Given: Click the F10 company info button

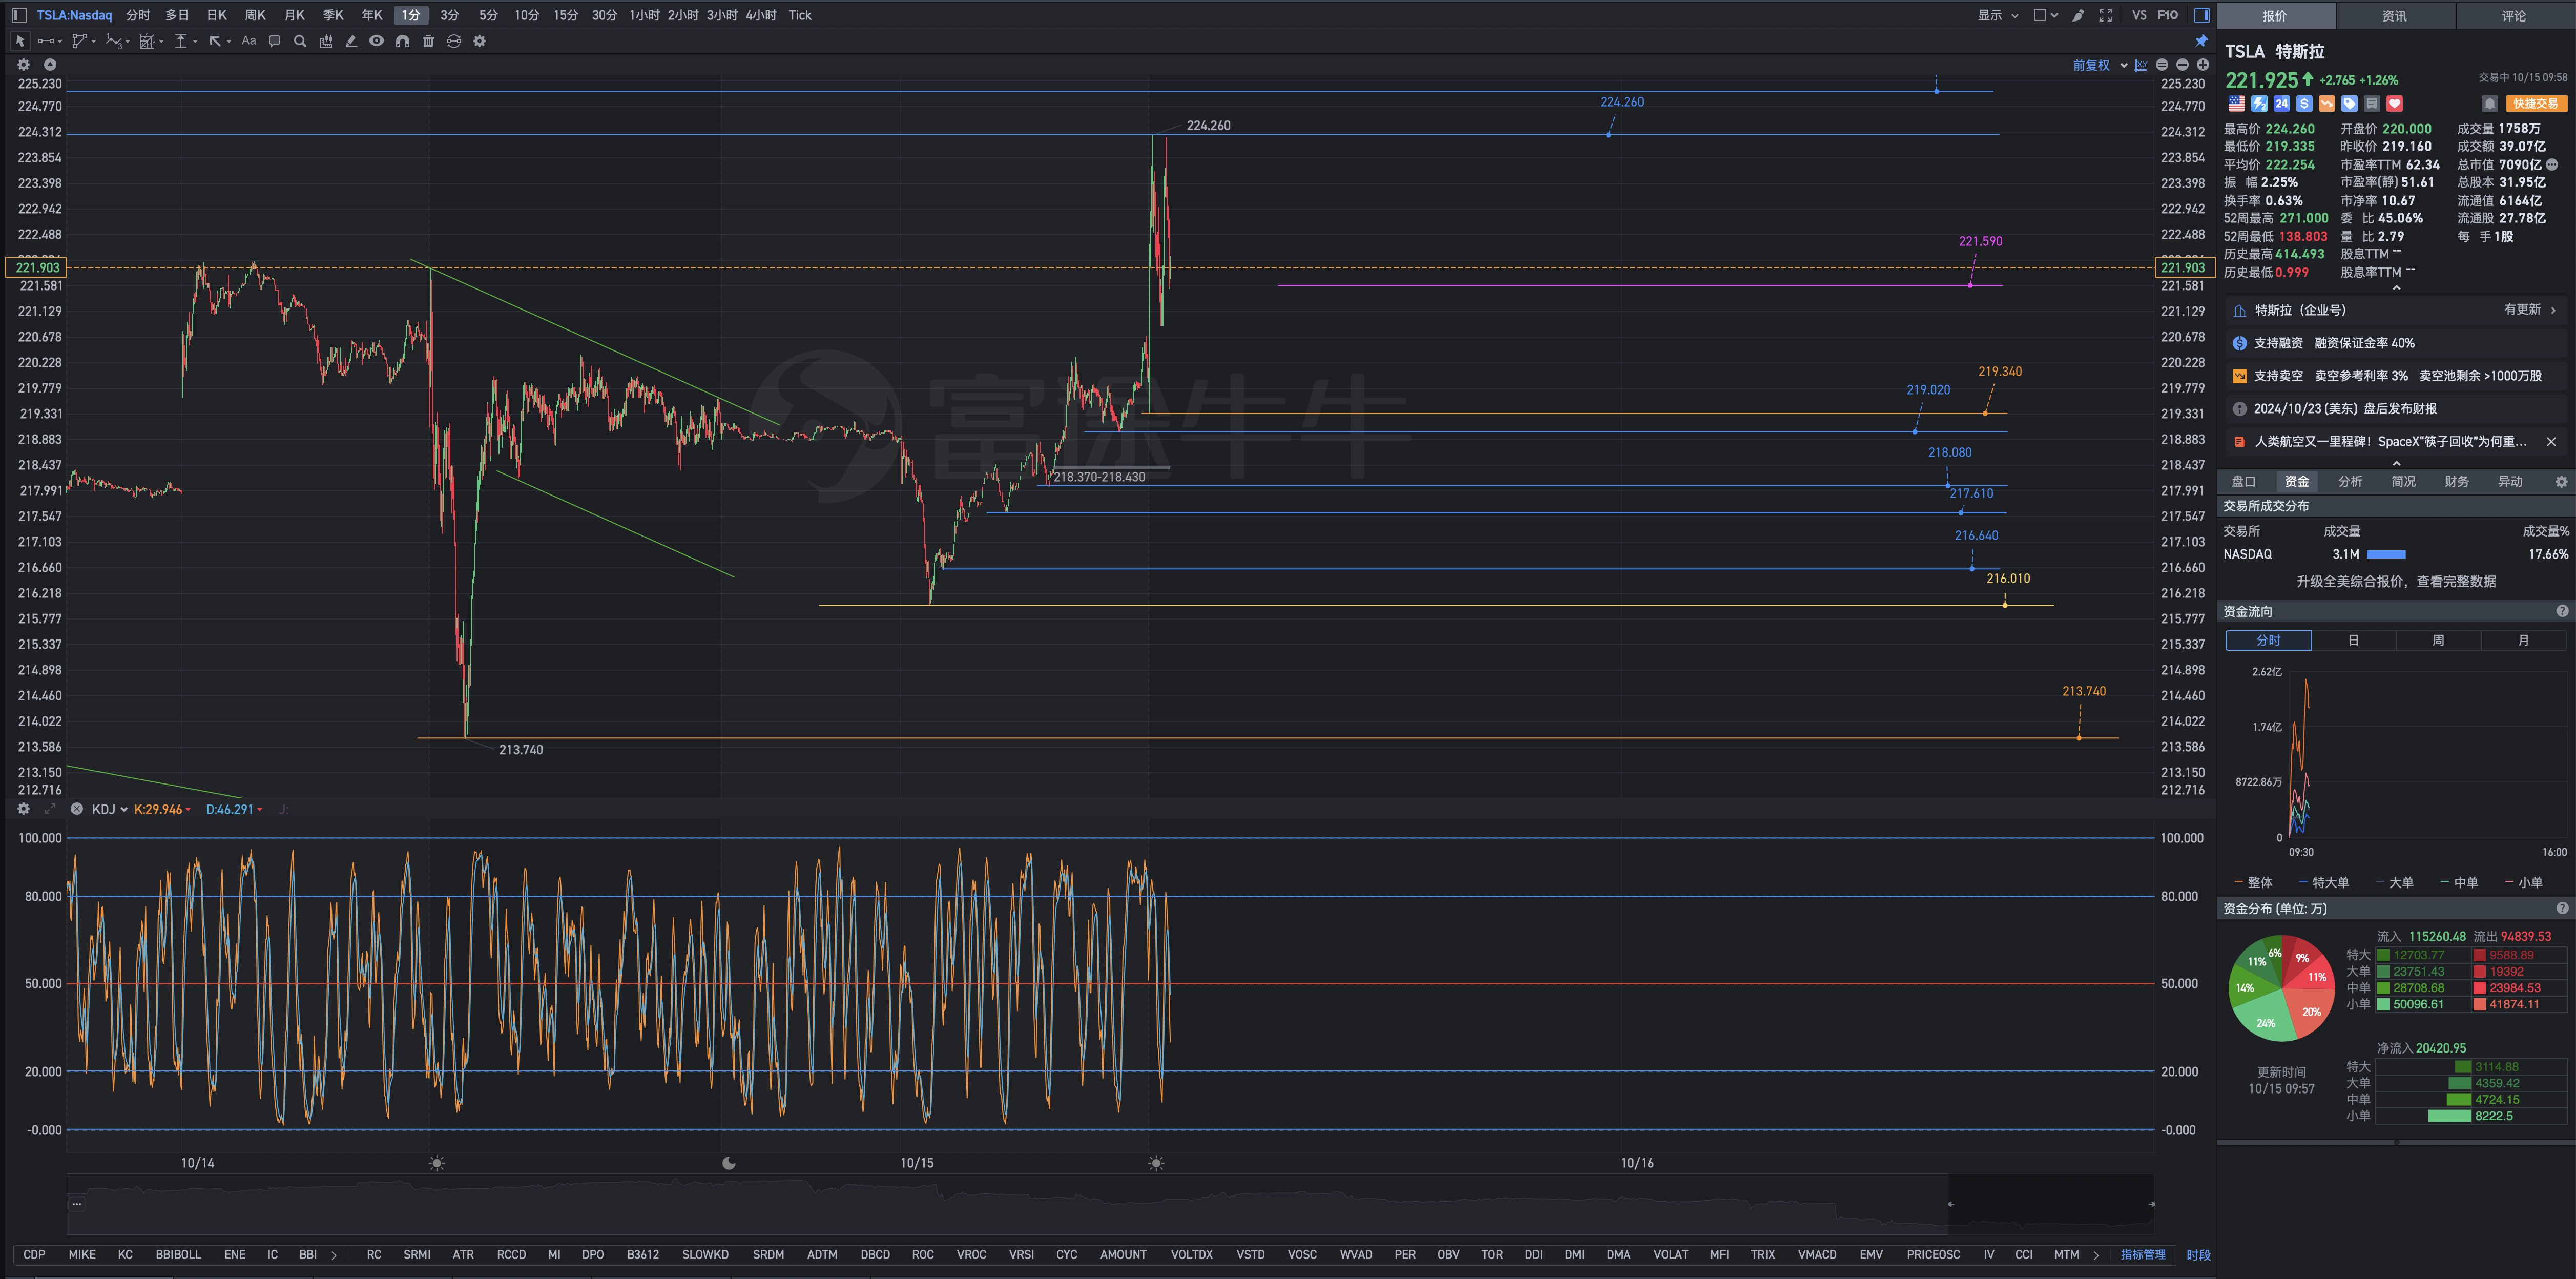Looking at the screenshot, I should tap(2167, 15).
